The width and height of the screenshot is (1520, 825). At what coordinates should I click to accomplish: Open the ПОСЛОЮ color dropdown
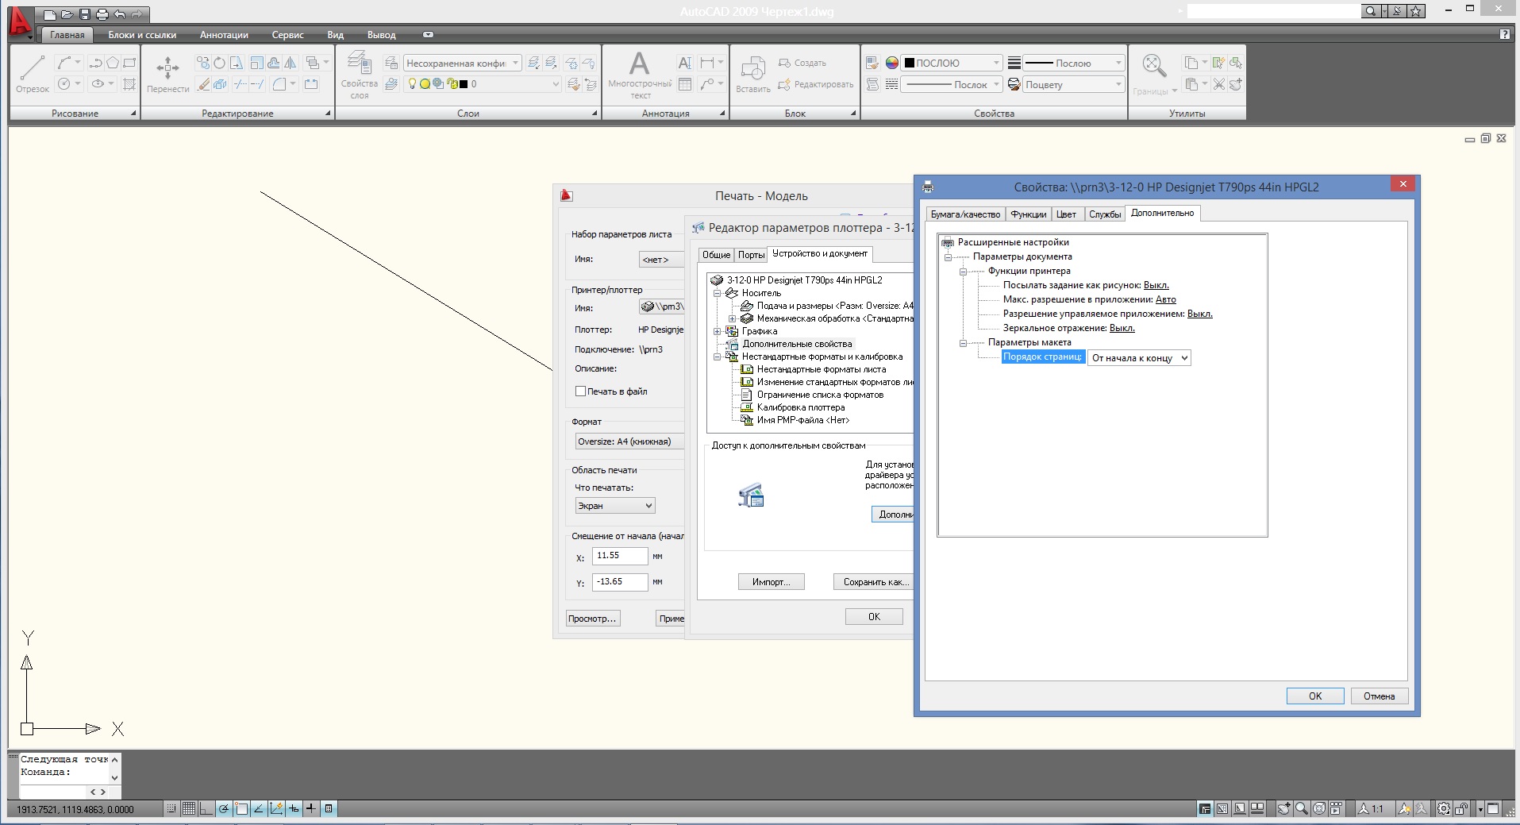952,63
